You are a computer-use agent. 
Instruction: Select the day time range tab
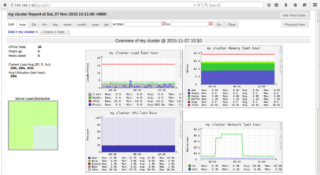(x=55, y=24)
